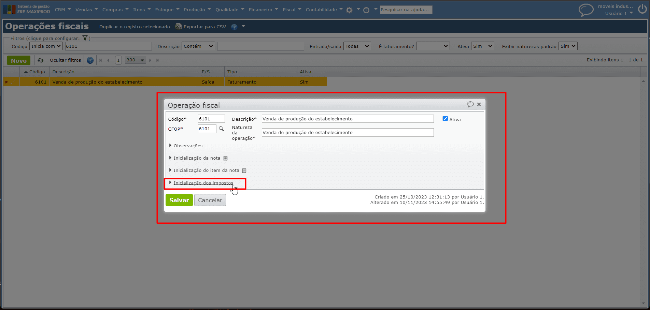Image resolution: width=650 pixels, height=310 pixels.
Task: Click the Exportar para CSV link
Action: tap(205, 27)
